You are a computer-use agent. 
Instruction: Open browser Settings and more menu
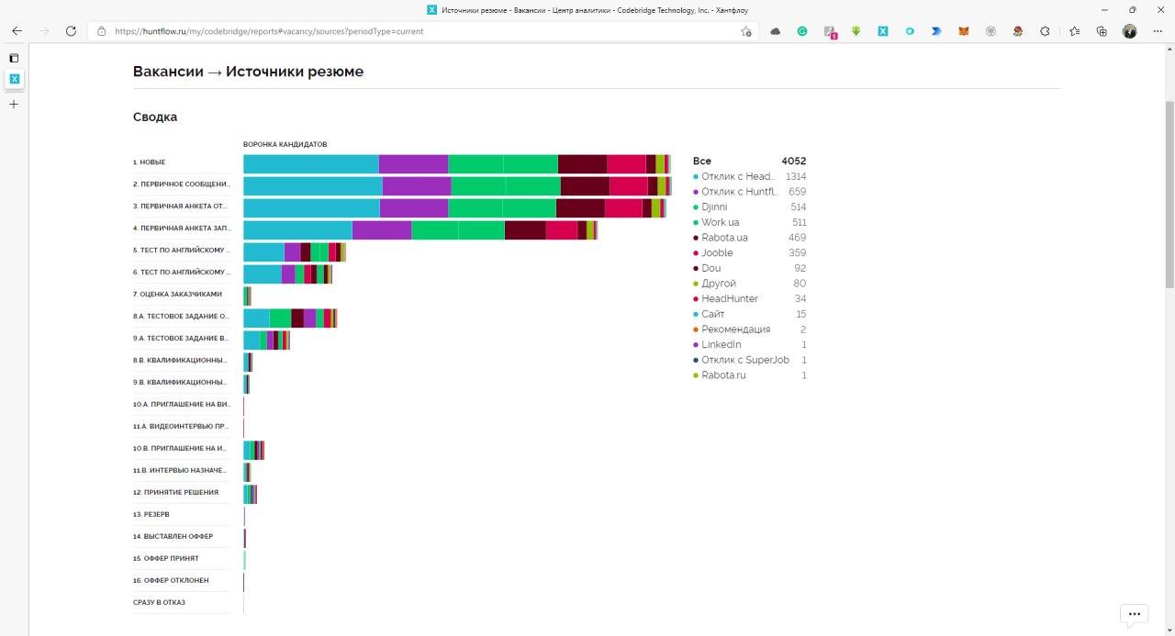click(x=1157, y=31)
